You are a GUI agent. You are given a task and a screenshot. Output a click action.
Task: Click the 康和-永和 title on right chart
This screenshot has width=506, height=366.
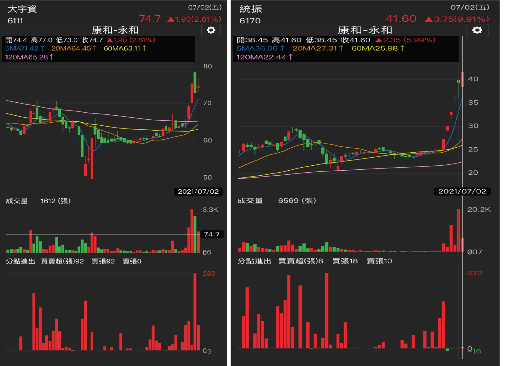(365, 30)
